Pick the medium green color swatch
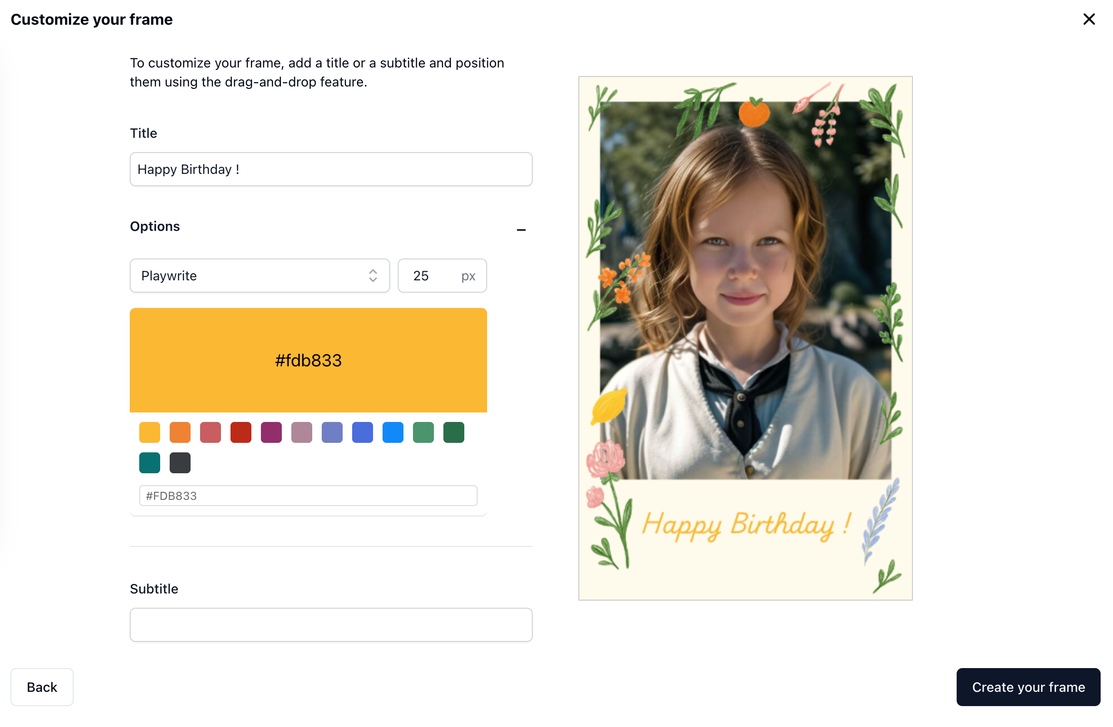This screenshot has width=1113, height=727. (x=423, y=432)
